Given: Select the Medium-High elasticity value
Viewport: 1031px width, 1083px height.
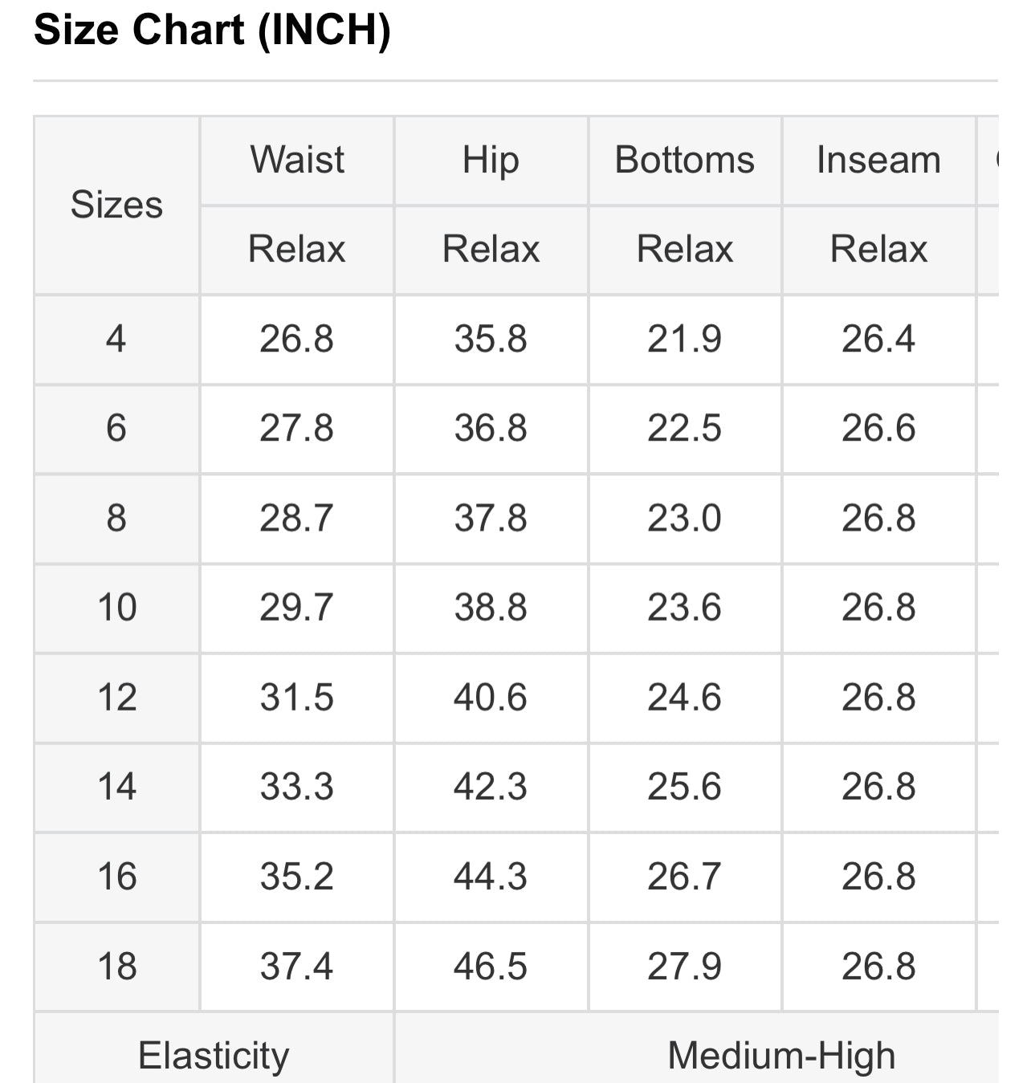Looking at the screenshot, I should coord(781,1055).
